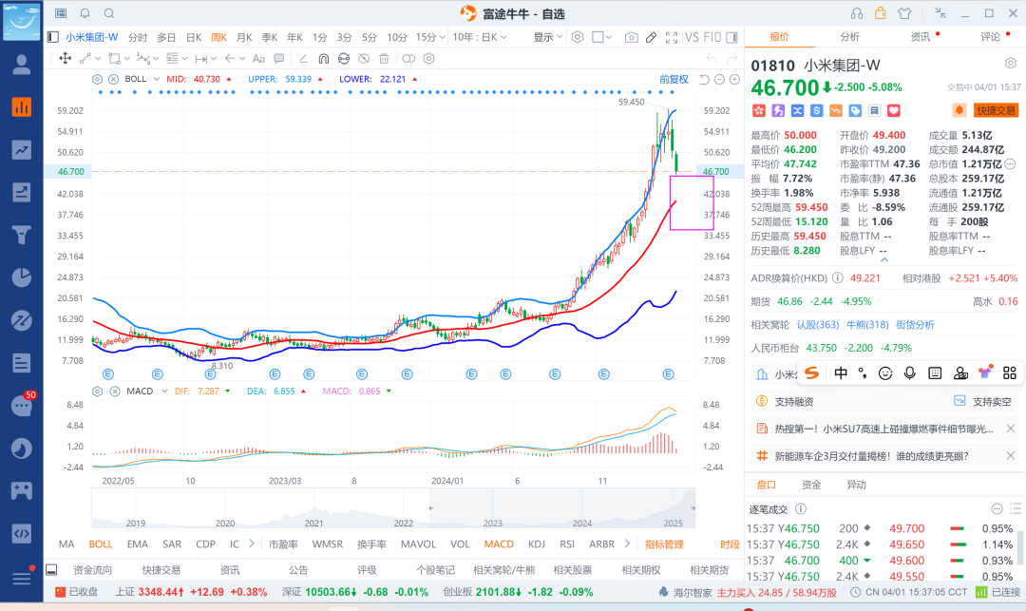Expand more indicators arrow after ARBR
This screenshot has height=611, width=1026.
[627, 544]
